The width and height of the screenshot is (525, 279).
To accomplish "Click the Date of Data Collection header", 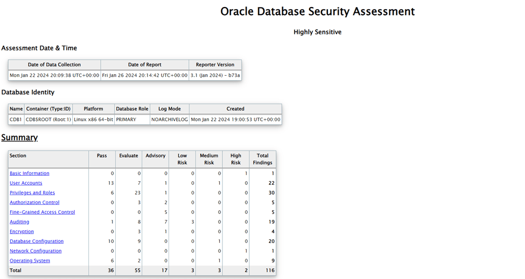I will tap(54, 65).
